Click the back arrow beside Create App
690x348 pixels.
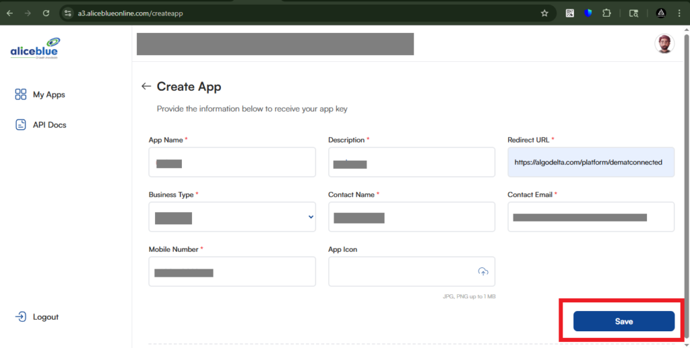click(146, 87)
